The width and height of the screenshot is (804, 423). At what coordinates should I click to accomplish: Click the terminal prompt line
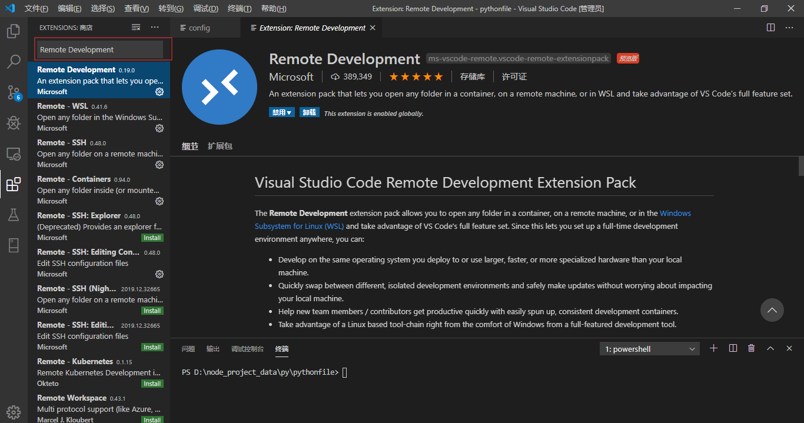tap(265, 372)
